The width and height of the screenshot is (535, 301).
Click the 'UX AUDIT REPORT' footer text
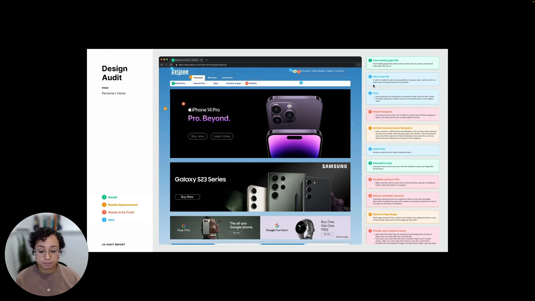point(113,245)
